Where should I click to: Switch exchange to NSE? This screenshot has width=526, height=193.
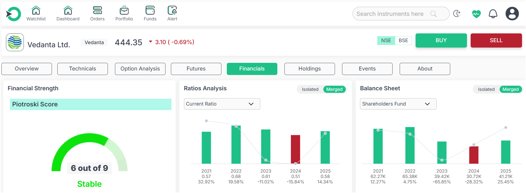coord(386,40)
